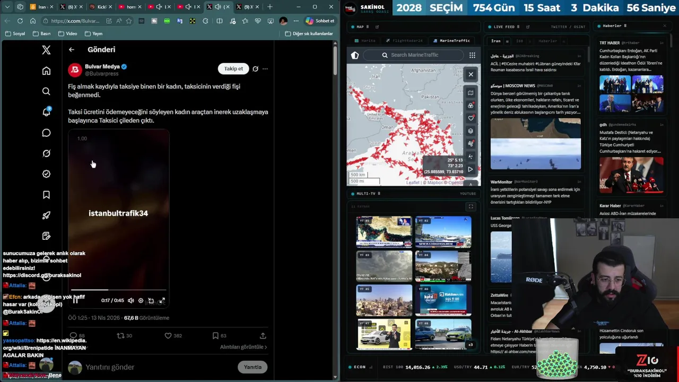Image resolution: width=679 pixels, height=382 pixels.
Task: Open the MarineTraffic map type icon
Action: click(x=471, y=93)
